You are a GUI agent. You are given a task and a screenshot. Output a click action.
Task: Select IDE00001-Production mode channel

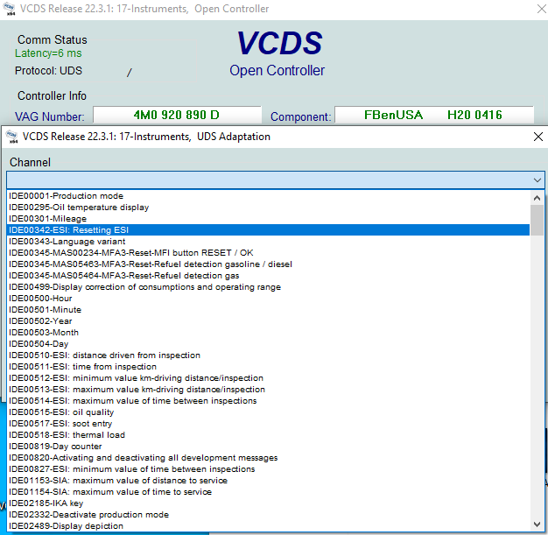pos(66,196)
